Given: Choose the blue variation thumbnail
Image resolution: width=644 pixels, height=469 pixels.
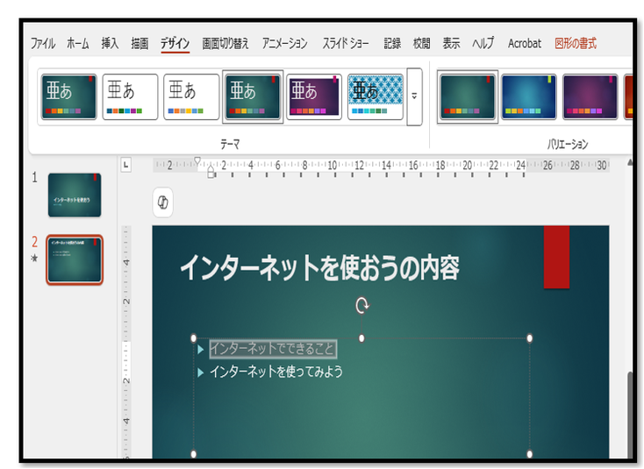Looking at the screenshot, I should click(529, 96).
